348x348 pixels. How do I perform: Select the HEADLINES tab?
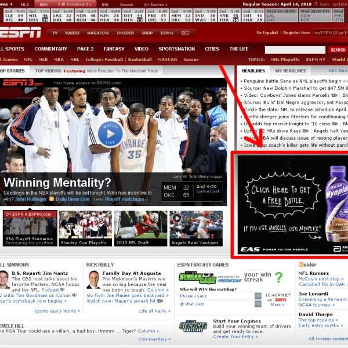[x=253, y=71]
